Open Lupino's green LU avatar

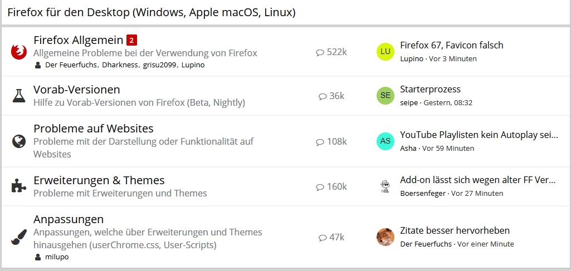(x=385, y=52)
